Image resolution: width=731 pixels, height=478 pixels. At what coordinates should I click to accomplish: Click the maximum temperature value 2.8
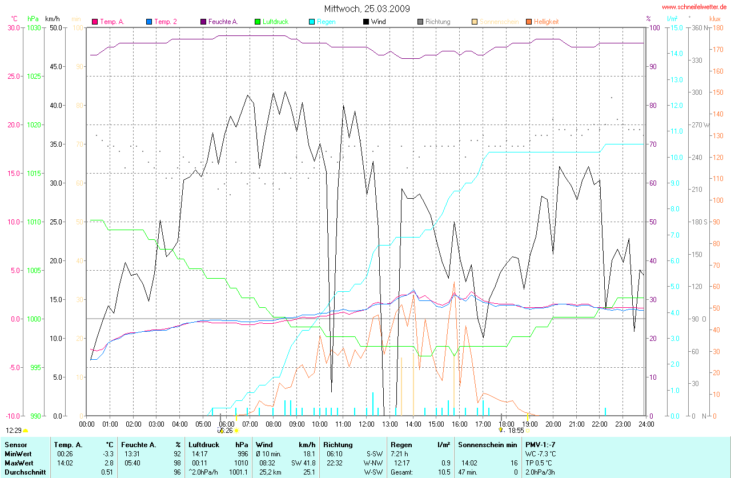[x=109, y=463]
